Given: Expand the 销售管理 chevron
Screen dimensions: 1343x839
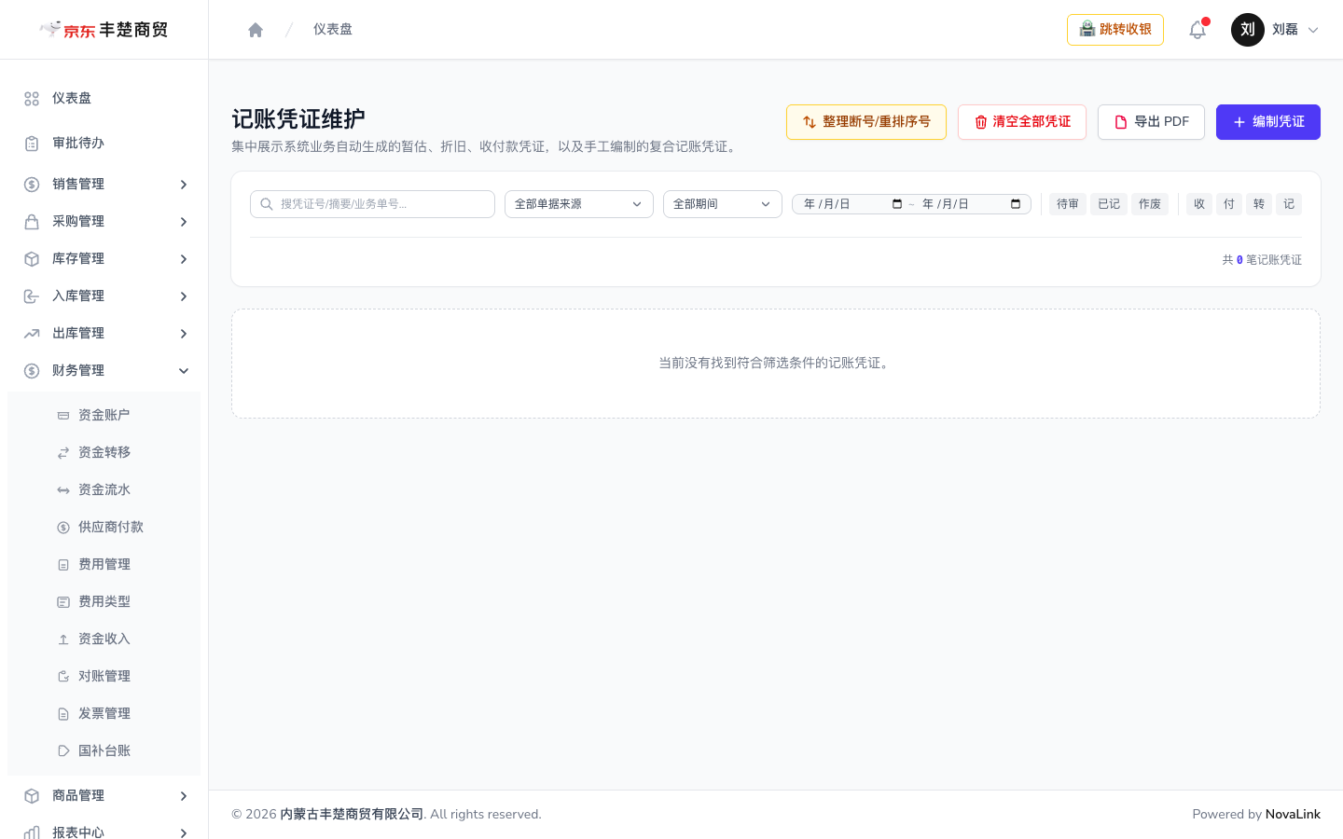Looking at the screenshot, I should click(x=184, y=185).
